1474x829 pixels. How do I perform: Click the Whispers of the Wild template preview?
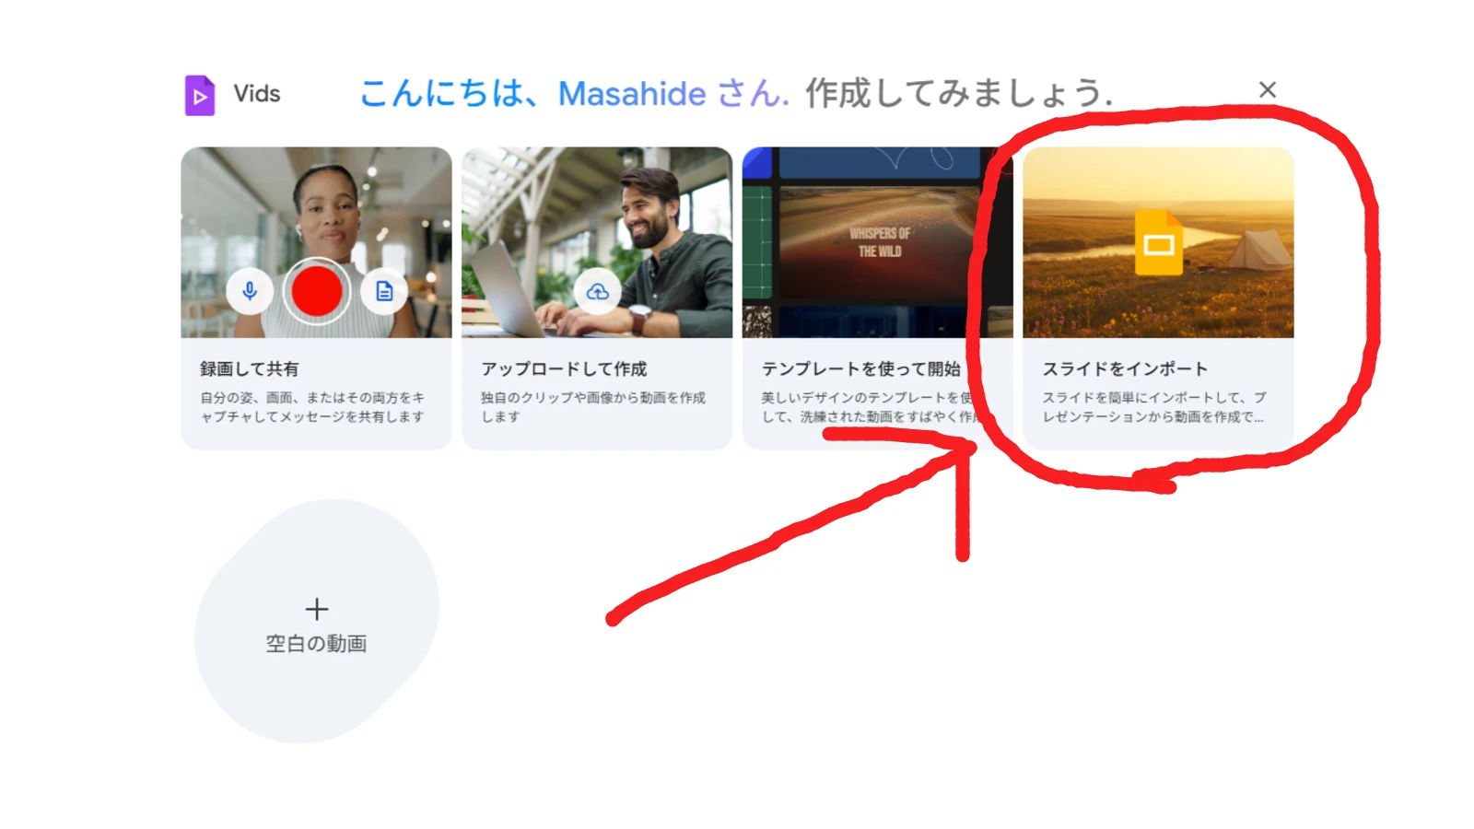pyautogui.click(x=878, y=242)
